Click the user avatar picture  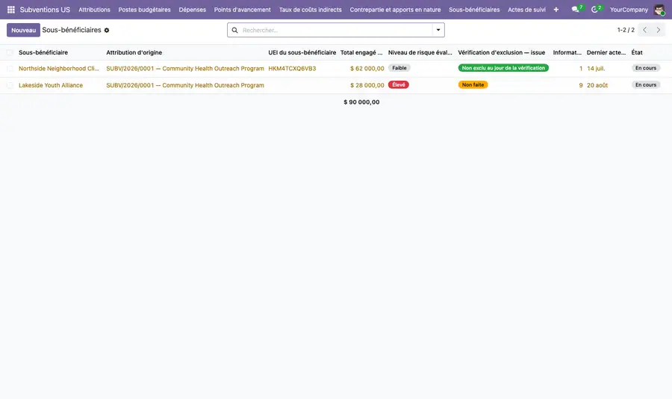(x=659, y=10)
